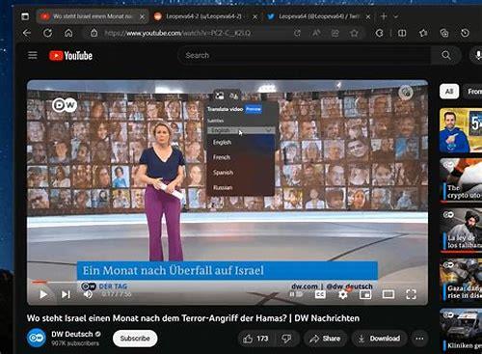Toggle the autoplay switch in the player
The width and height of the screenshot is (482, 354).
[296, 294]
